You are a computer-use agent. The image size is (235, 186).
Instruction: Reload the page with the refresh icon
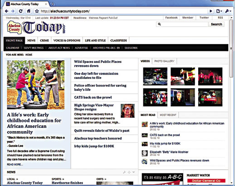(21, 11)
